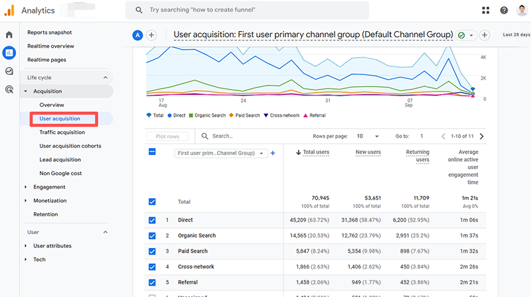Sort table by New users column
531x297 pixels.
tap(368, 152)
